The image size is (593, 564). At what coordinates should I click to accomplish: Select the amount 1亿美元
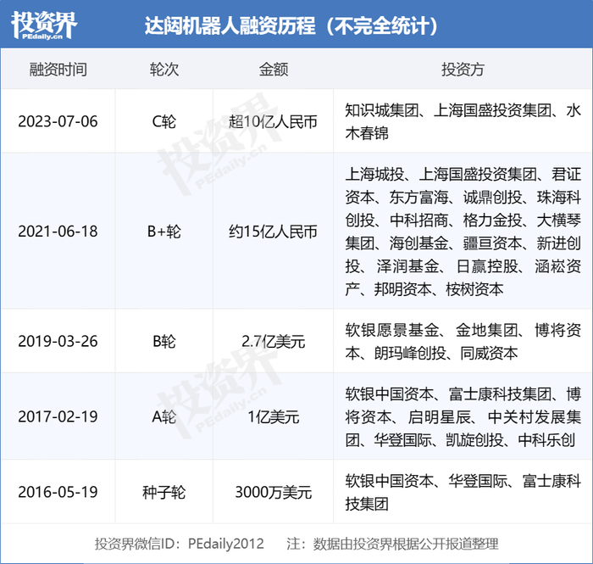tap(274, 416)
